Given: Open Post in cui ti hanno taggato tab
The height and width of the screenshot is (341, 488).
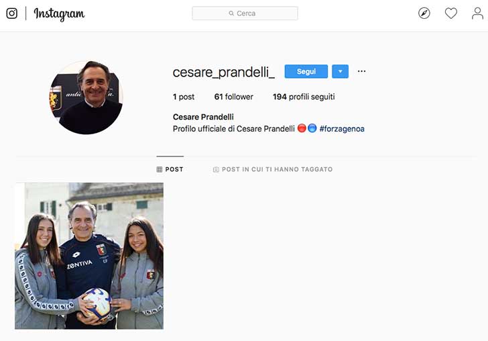Looking at the screenshot, I should pos(273,169).
